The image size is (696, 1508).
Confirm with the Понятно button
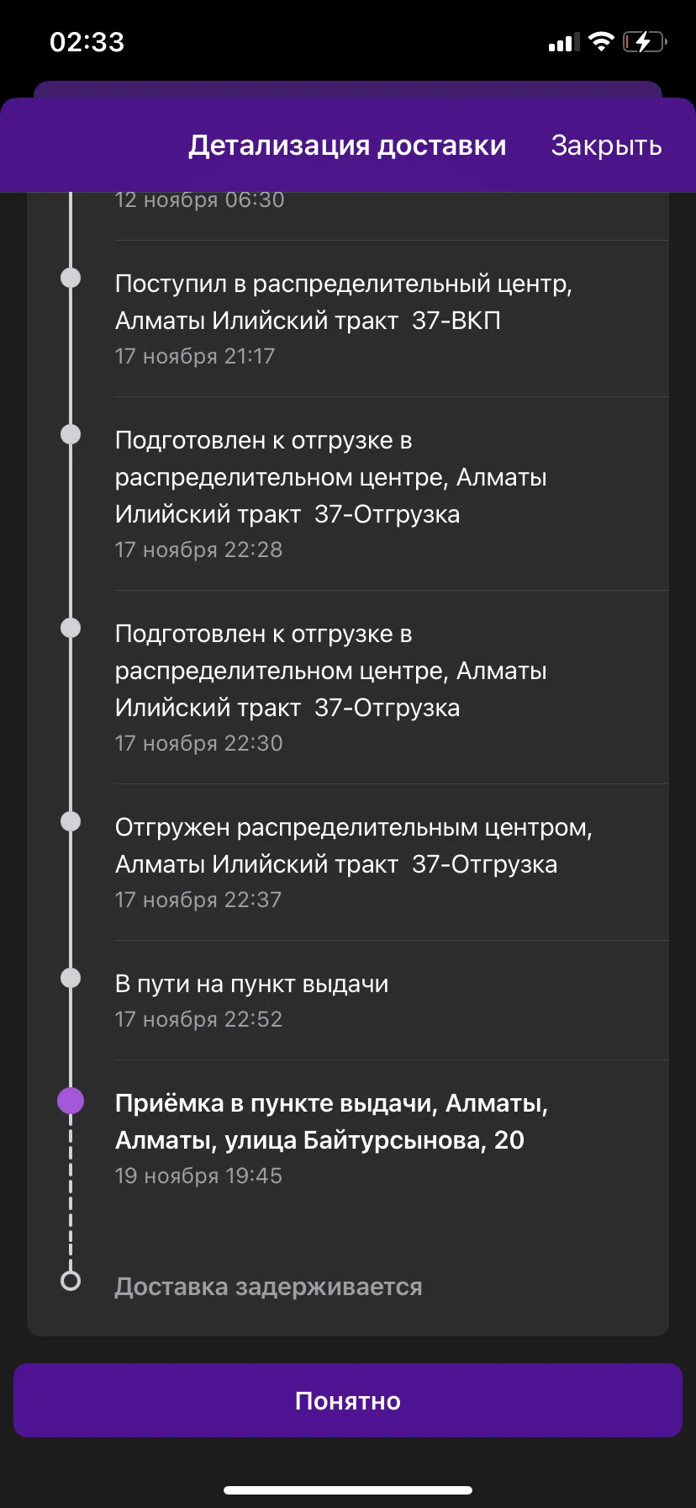pos(348,1400)
